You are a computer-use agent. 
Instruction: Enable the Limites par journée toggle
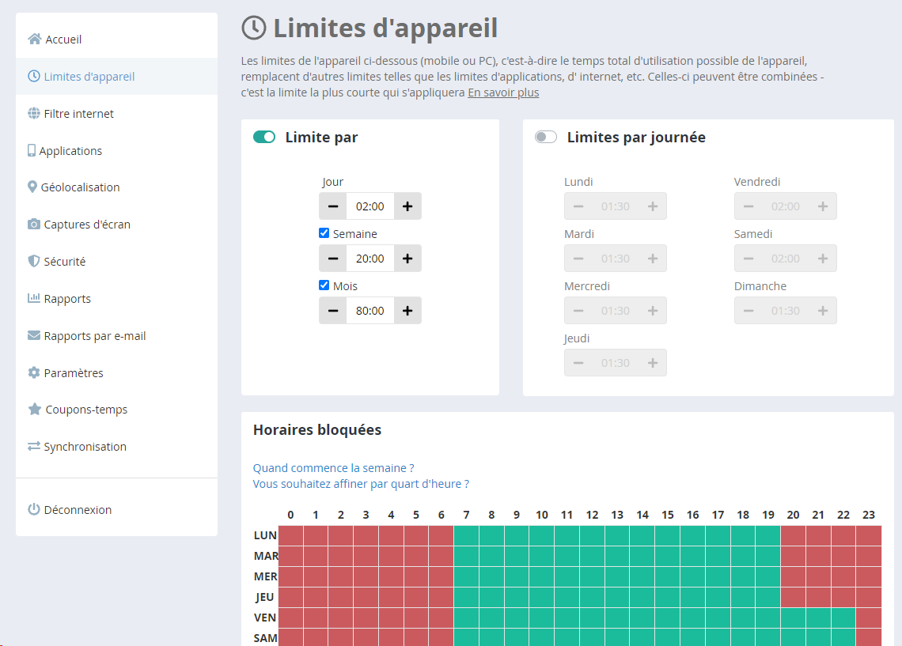(x=546, y=136)
